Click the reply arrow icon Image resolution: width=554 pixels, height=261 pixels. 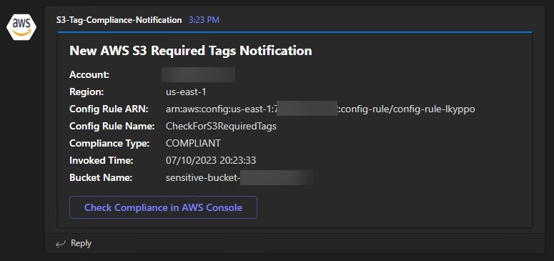click(61, 244)
